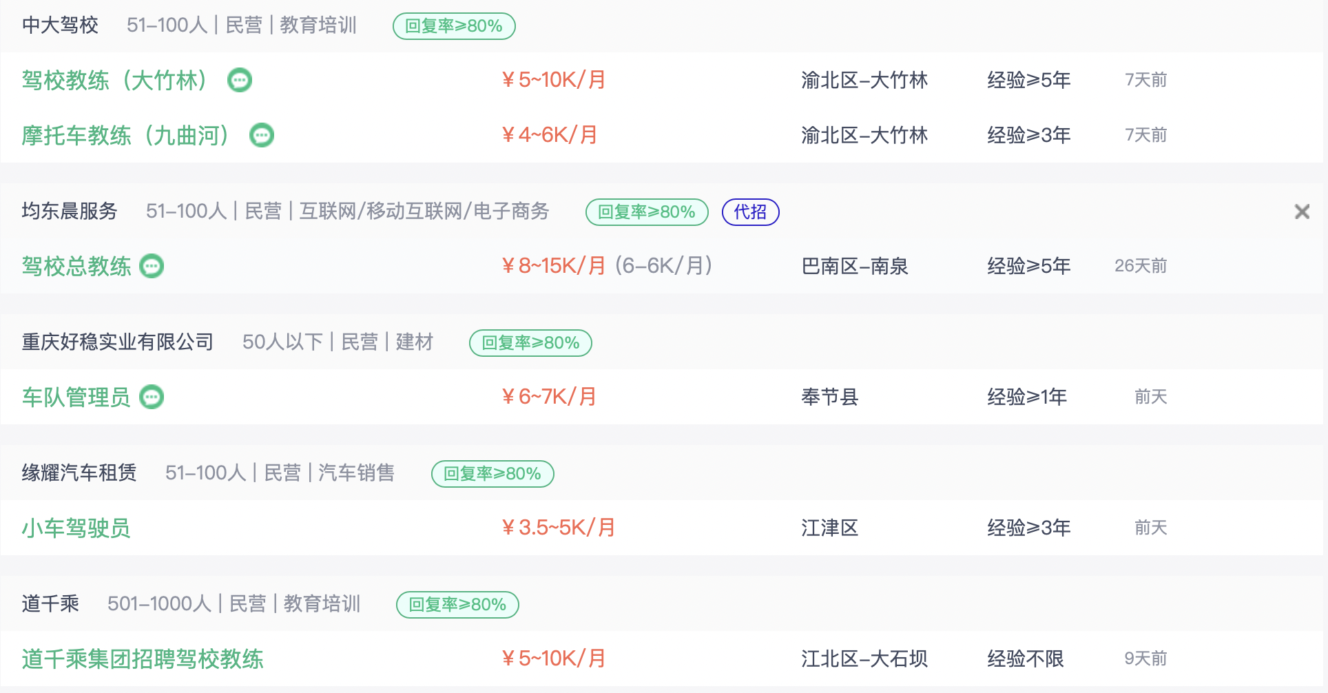Open the 驾校总教练 job posting
The image size is (1328, 693).
[76, 266]
